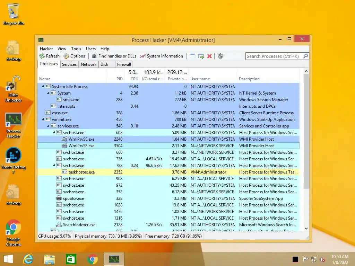Click the spoolsv.exe printer icon
The height and width of the screenshot is (266, 355).
tap(59, 198)
